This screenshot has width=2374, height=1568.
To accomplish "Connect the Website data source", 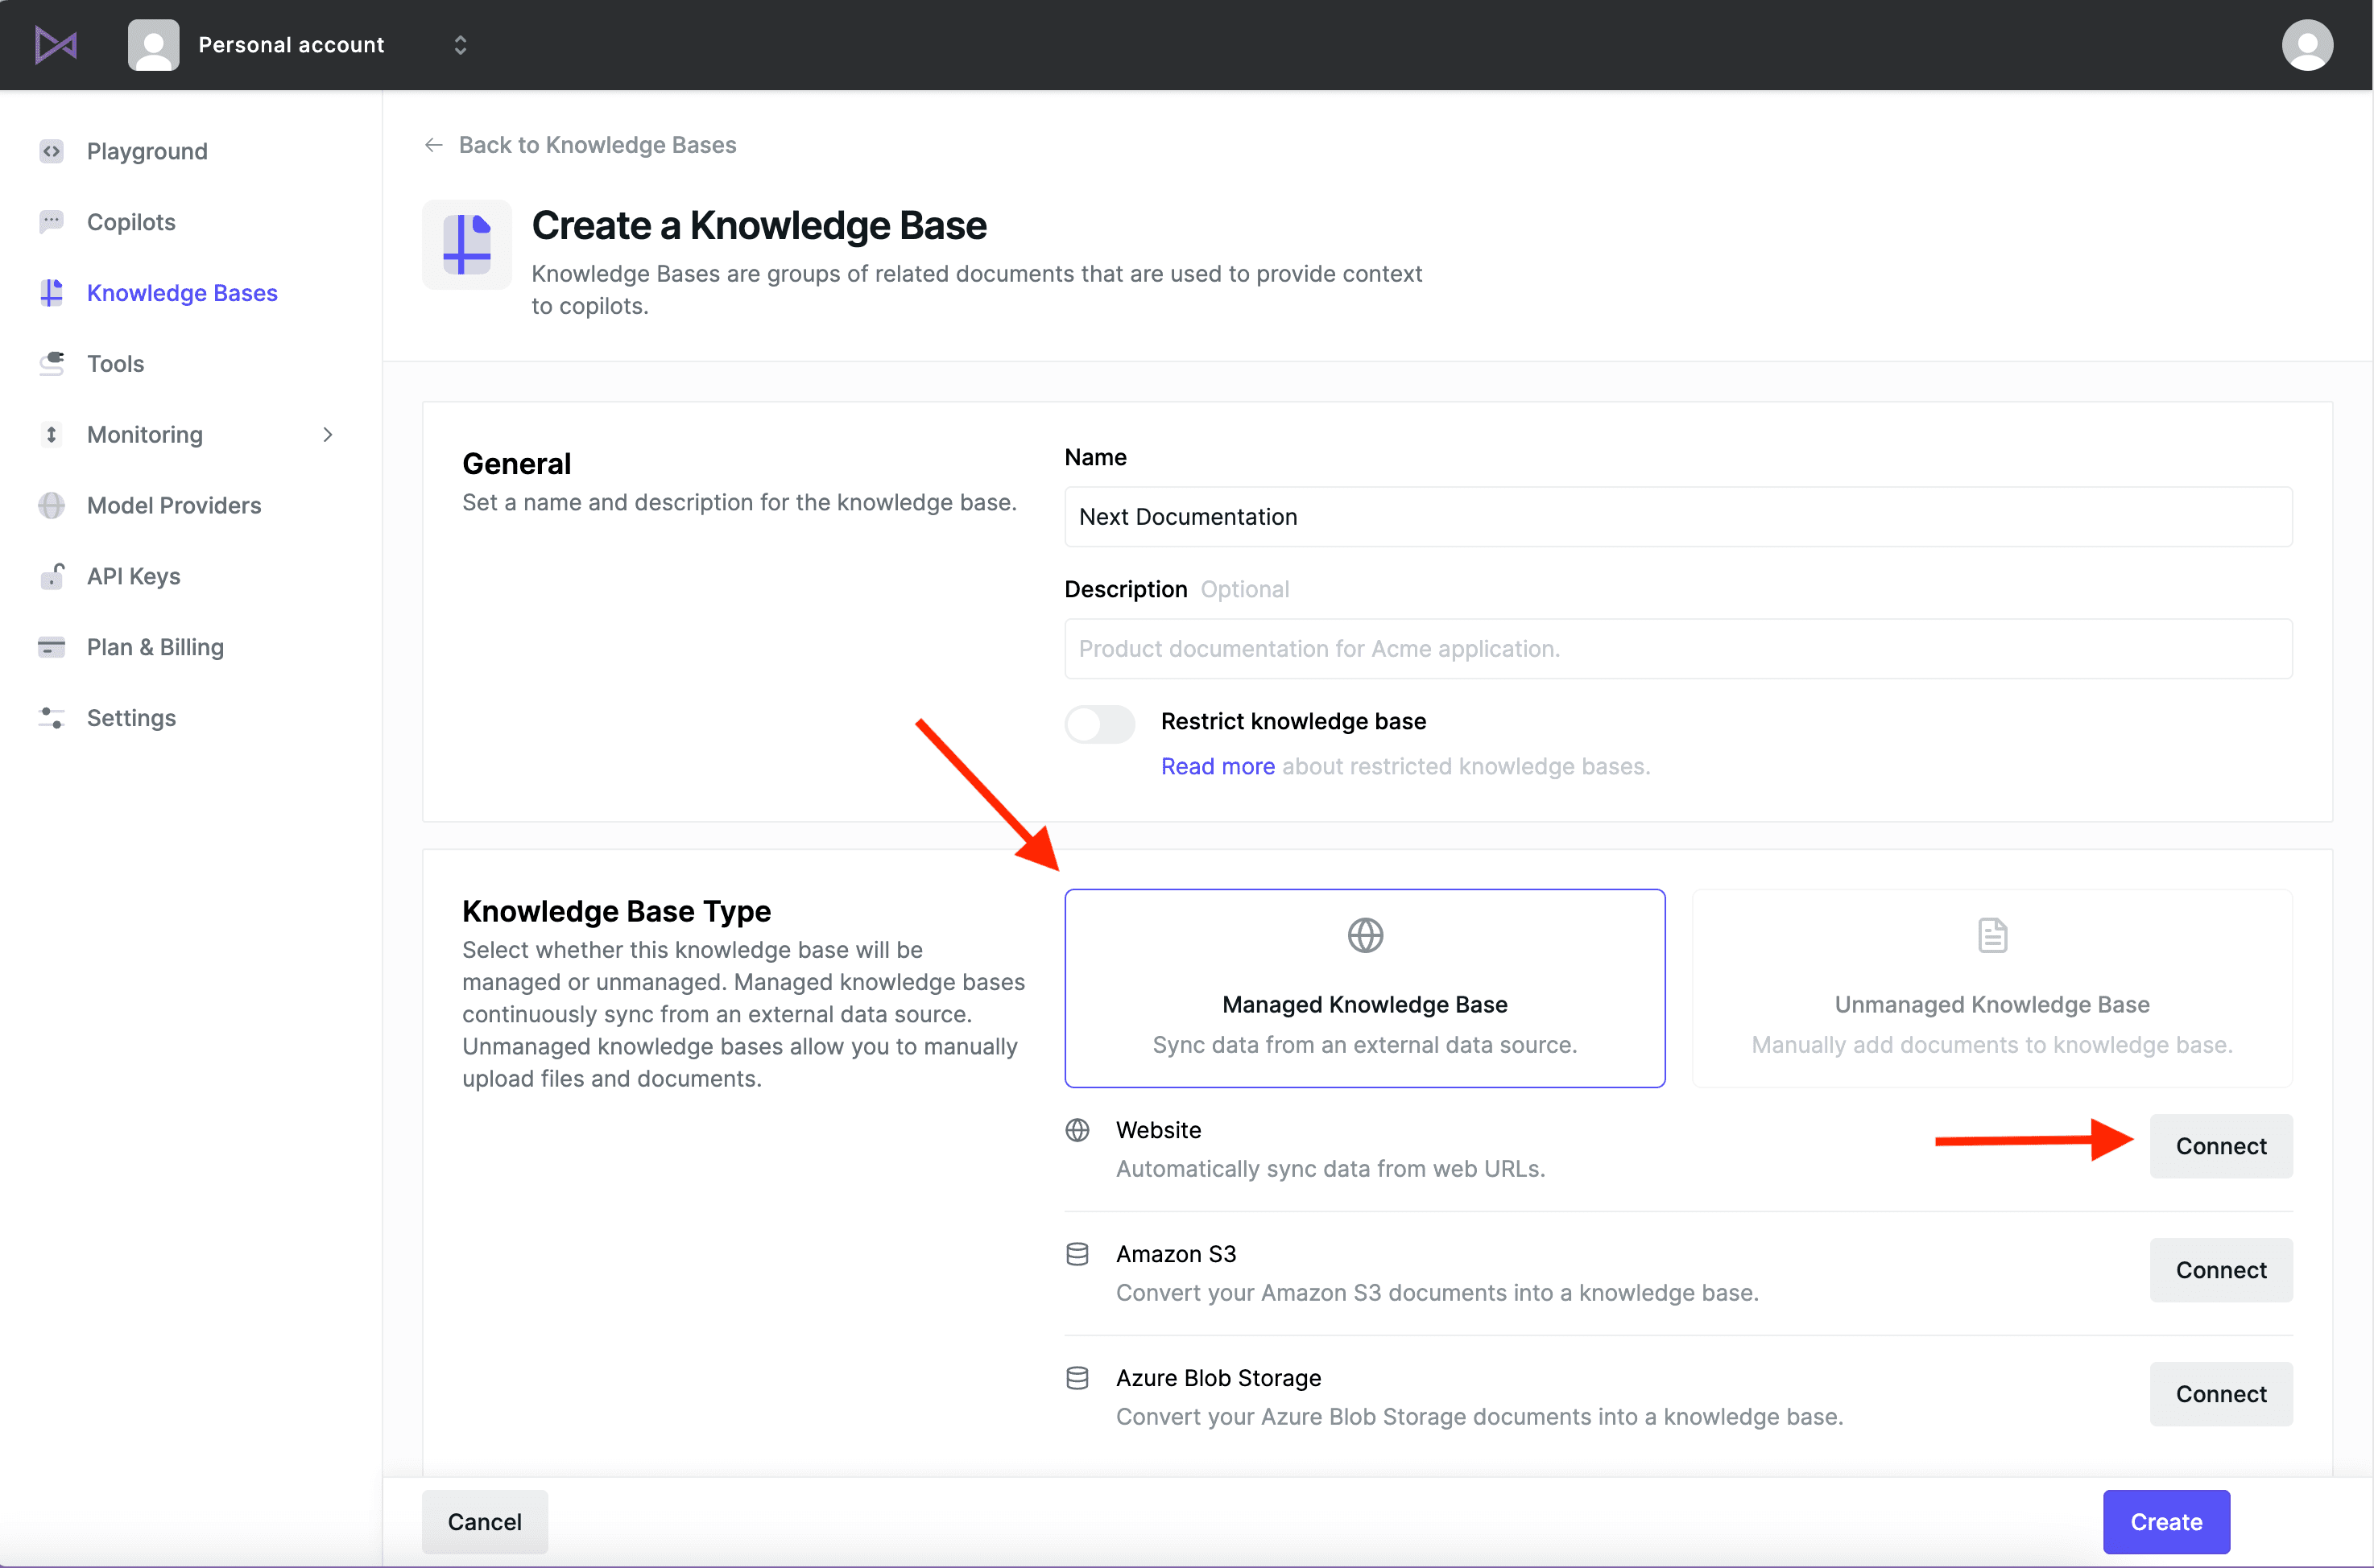I will coord(2220,1145).
